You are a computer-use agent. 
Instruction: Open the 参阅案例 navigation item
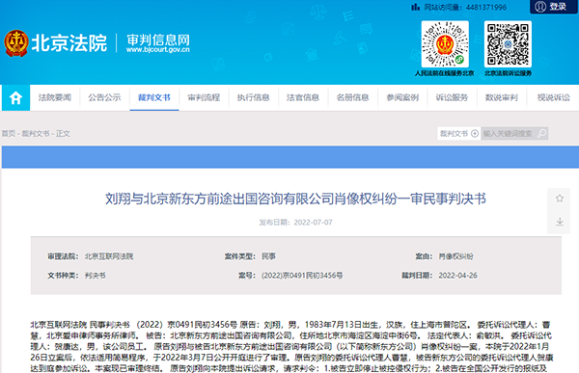[x=402, y=97]
